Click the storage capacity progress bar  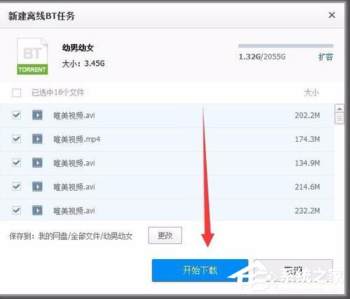click(286, 46)
